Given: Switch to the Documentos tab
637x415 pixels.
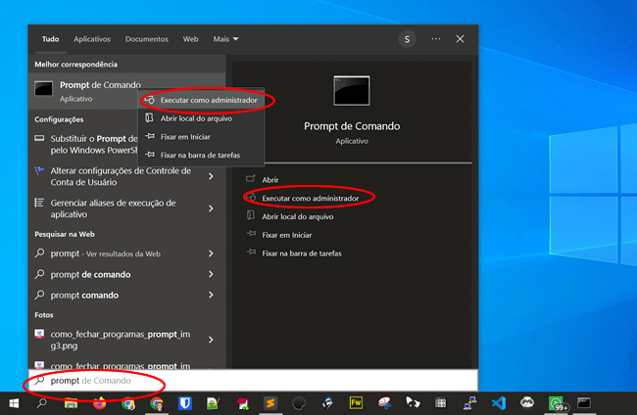Looking at the screenshot, I should (146, 39).
